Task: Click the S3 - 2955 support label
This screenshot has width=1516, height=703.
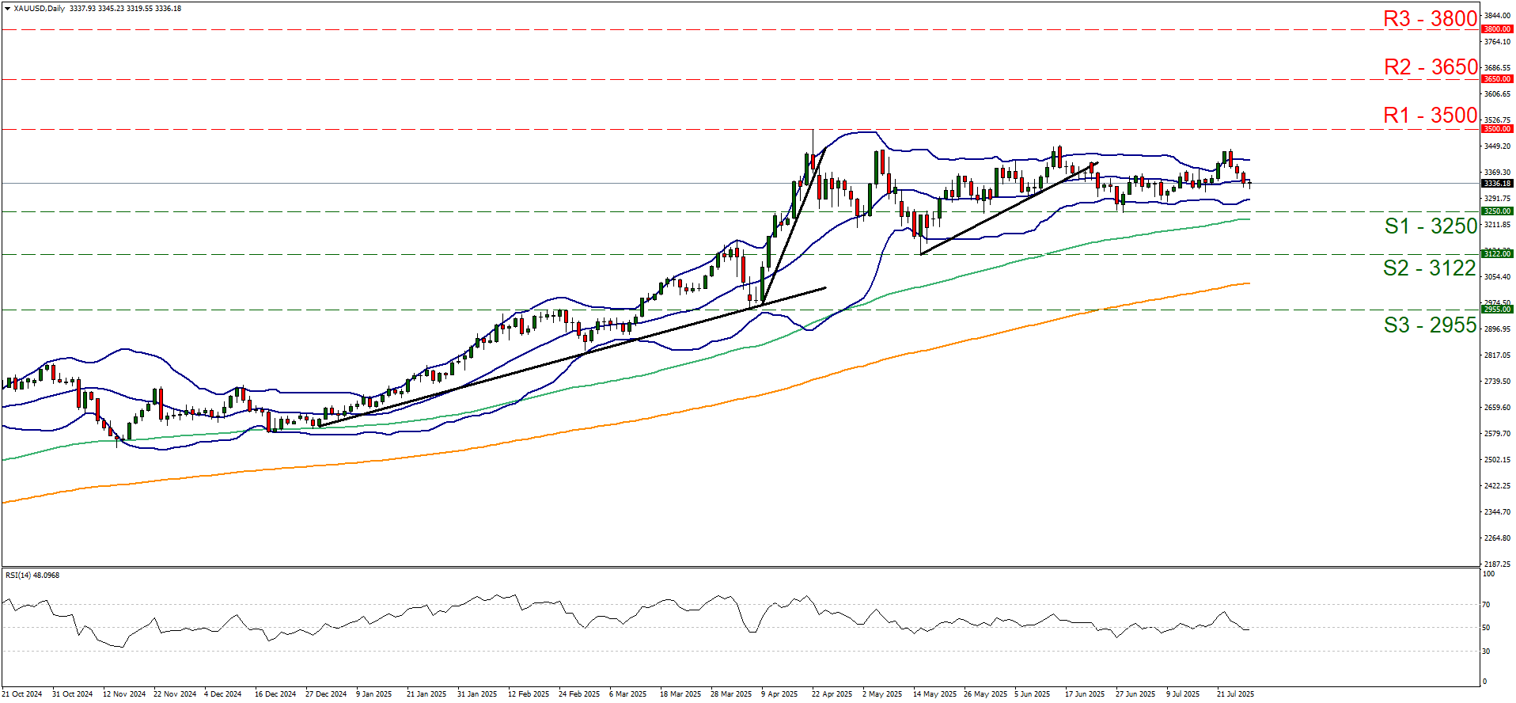Action: click(1431, 325)
